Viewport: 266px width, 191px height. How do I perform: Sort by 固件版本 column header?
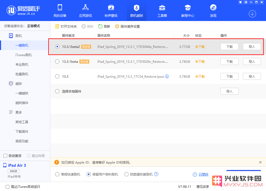click(x=68, y=36)
